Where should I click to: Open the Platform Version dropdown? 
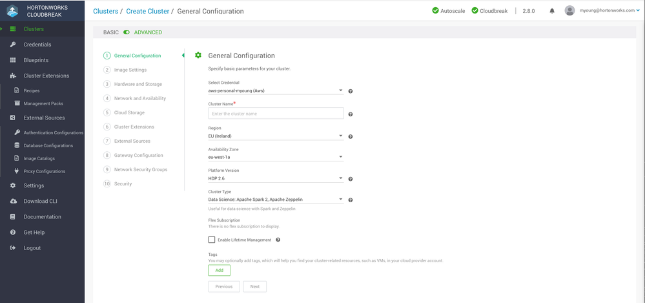point(276,178)
